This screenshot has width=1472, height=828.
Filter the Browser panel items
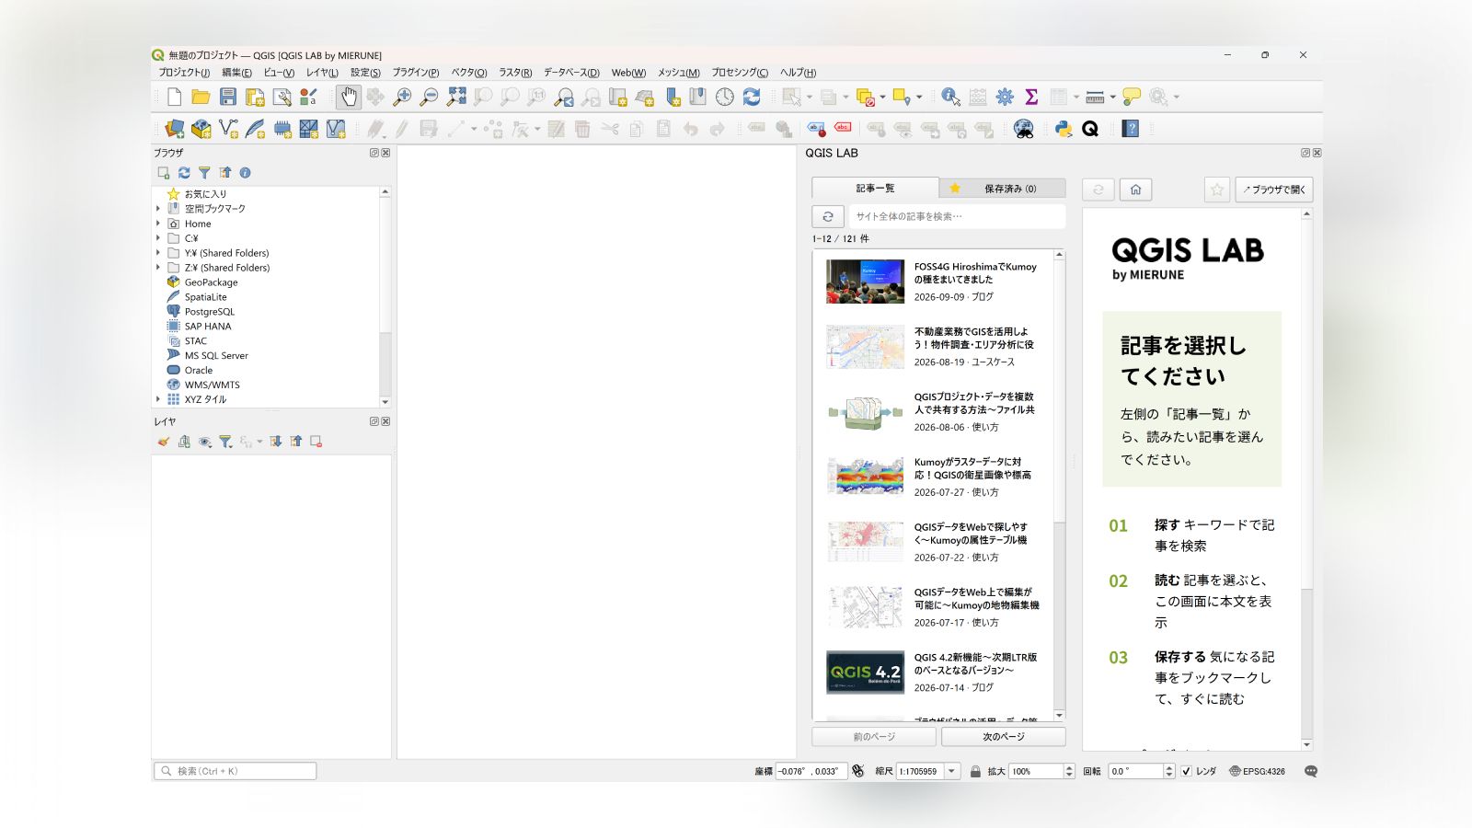coord(204,173)
